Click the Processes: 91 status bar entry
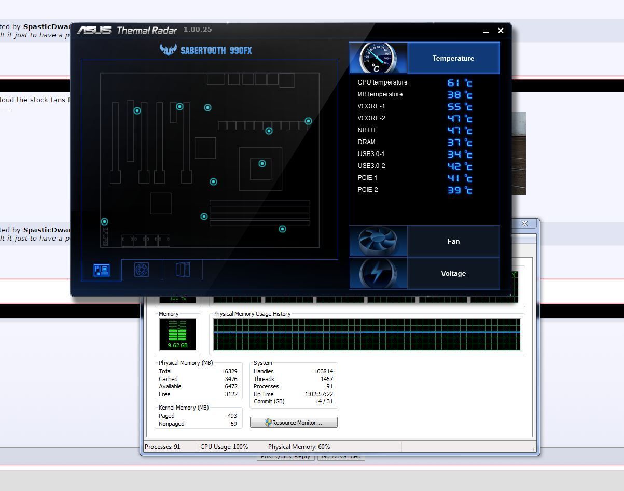 162,447
